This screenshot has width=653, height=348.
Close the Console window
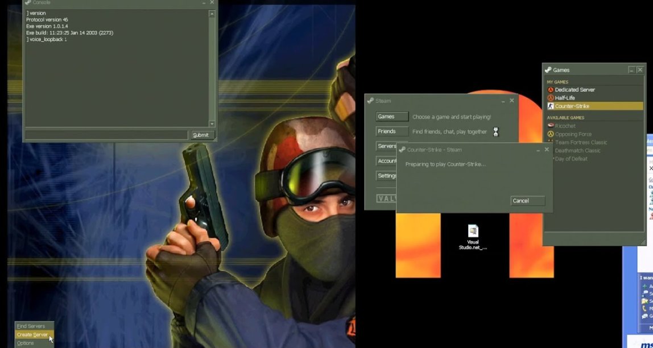click(212, 2)
